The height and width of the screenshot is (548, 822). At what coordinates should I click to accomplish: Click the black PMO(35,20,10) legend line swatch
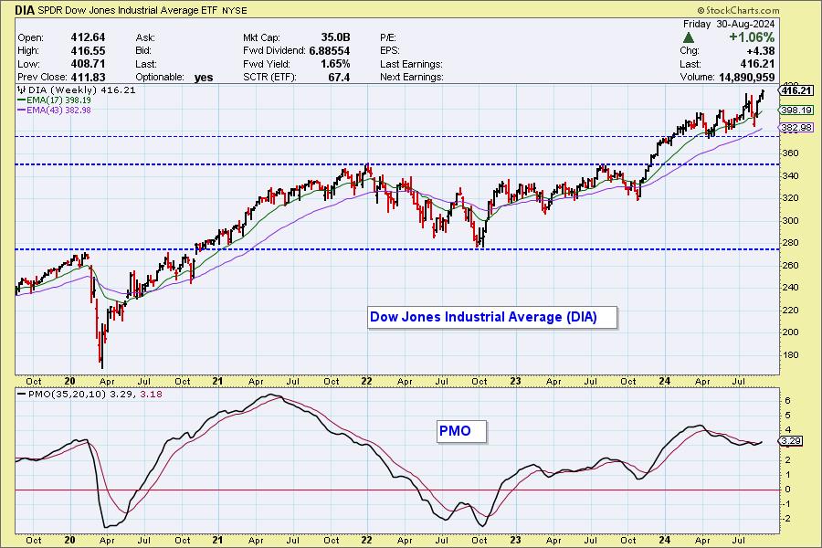point(21,394)
